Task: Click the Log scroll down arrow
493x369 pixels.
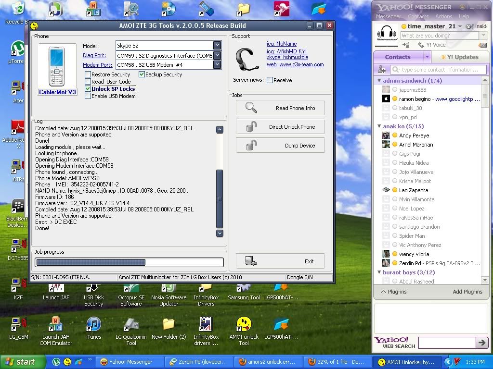Action: 220,233
